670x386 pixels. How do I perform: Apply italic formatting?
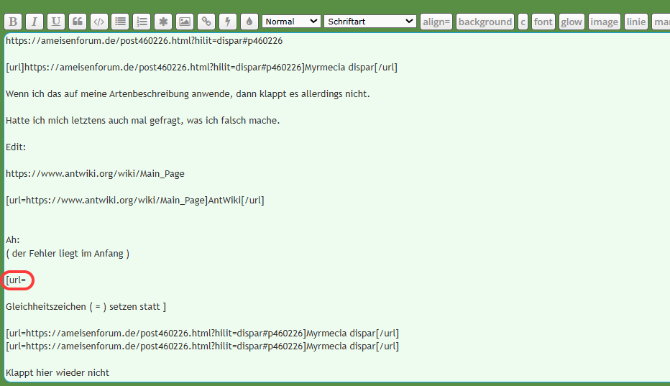[34, 22]
